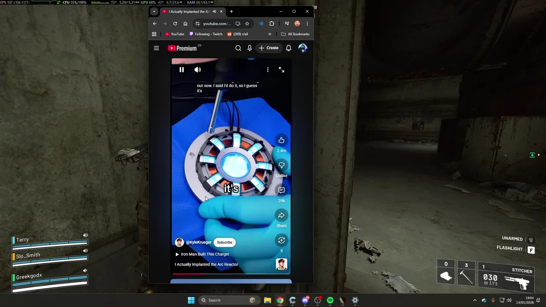Open Chrome's media controls button
This screenshot has height=307, width=546.
(x=287, y=23)
